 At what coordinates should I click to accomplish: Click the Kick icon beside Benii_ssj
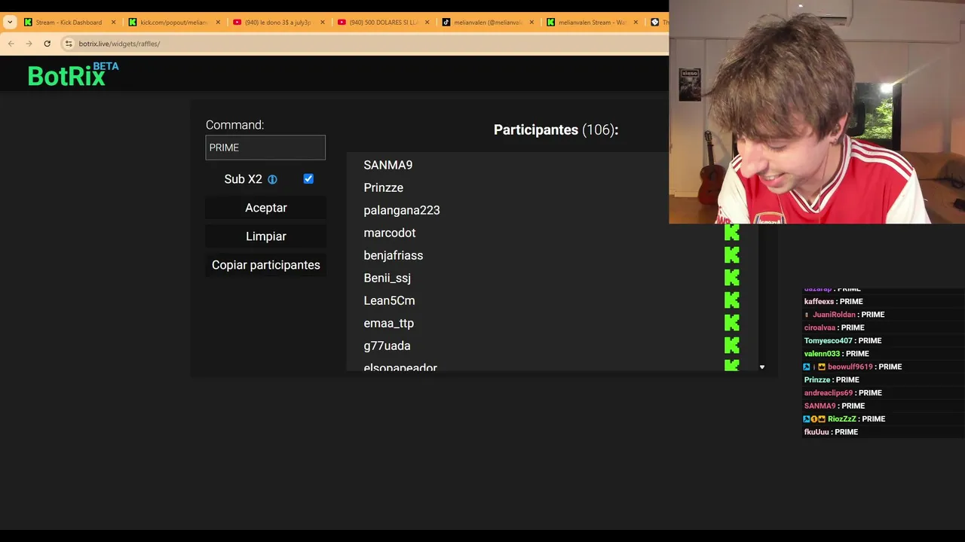pos(731,278)
